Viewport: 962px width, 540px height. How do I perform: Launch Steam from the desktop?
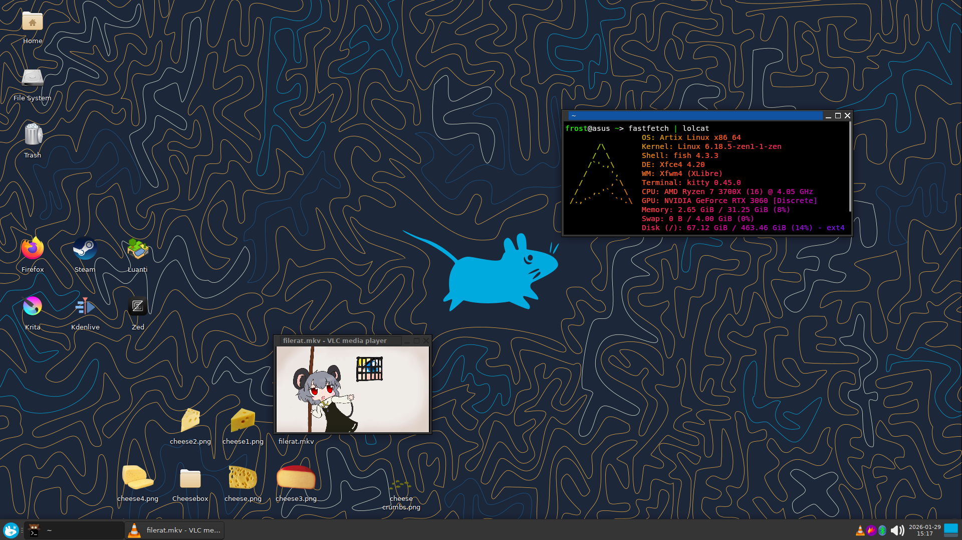(x=85, y=248)
